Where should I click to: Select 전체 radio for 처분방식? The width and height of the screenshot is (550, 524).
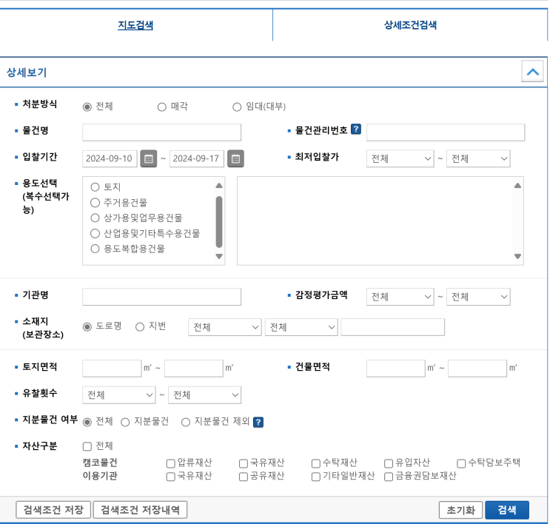tap(87, 107)
